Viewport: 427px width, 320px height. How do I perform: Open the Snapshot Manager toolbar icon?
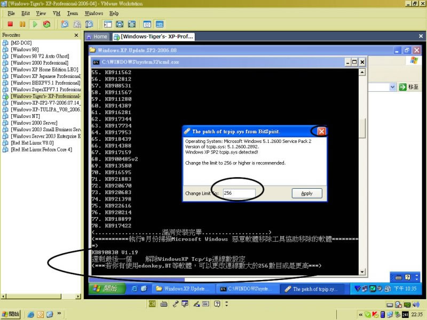tap(89, 24)
